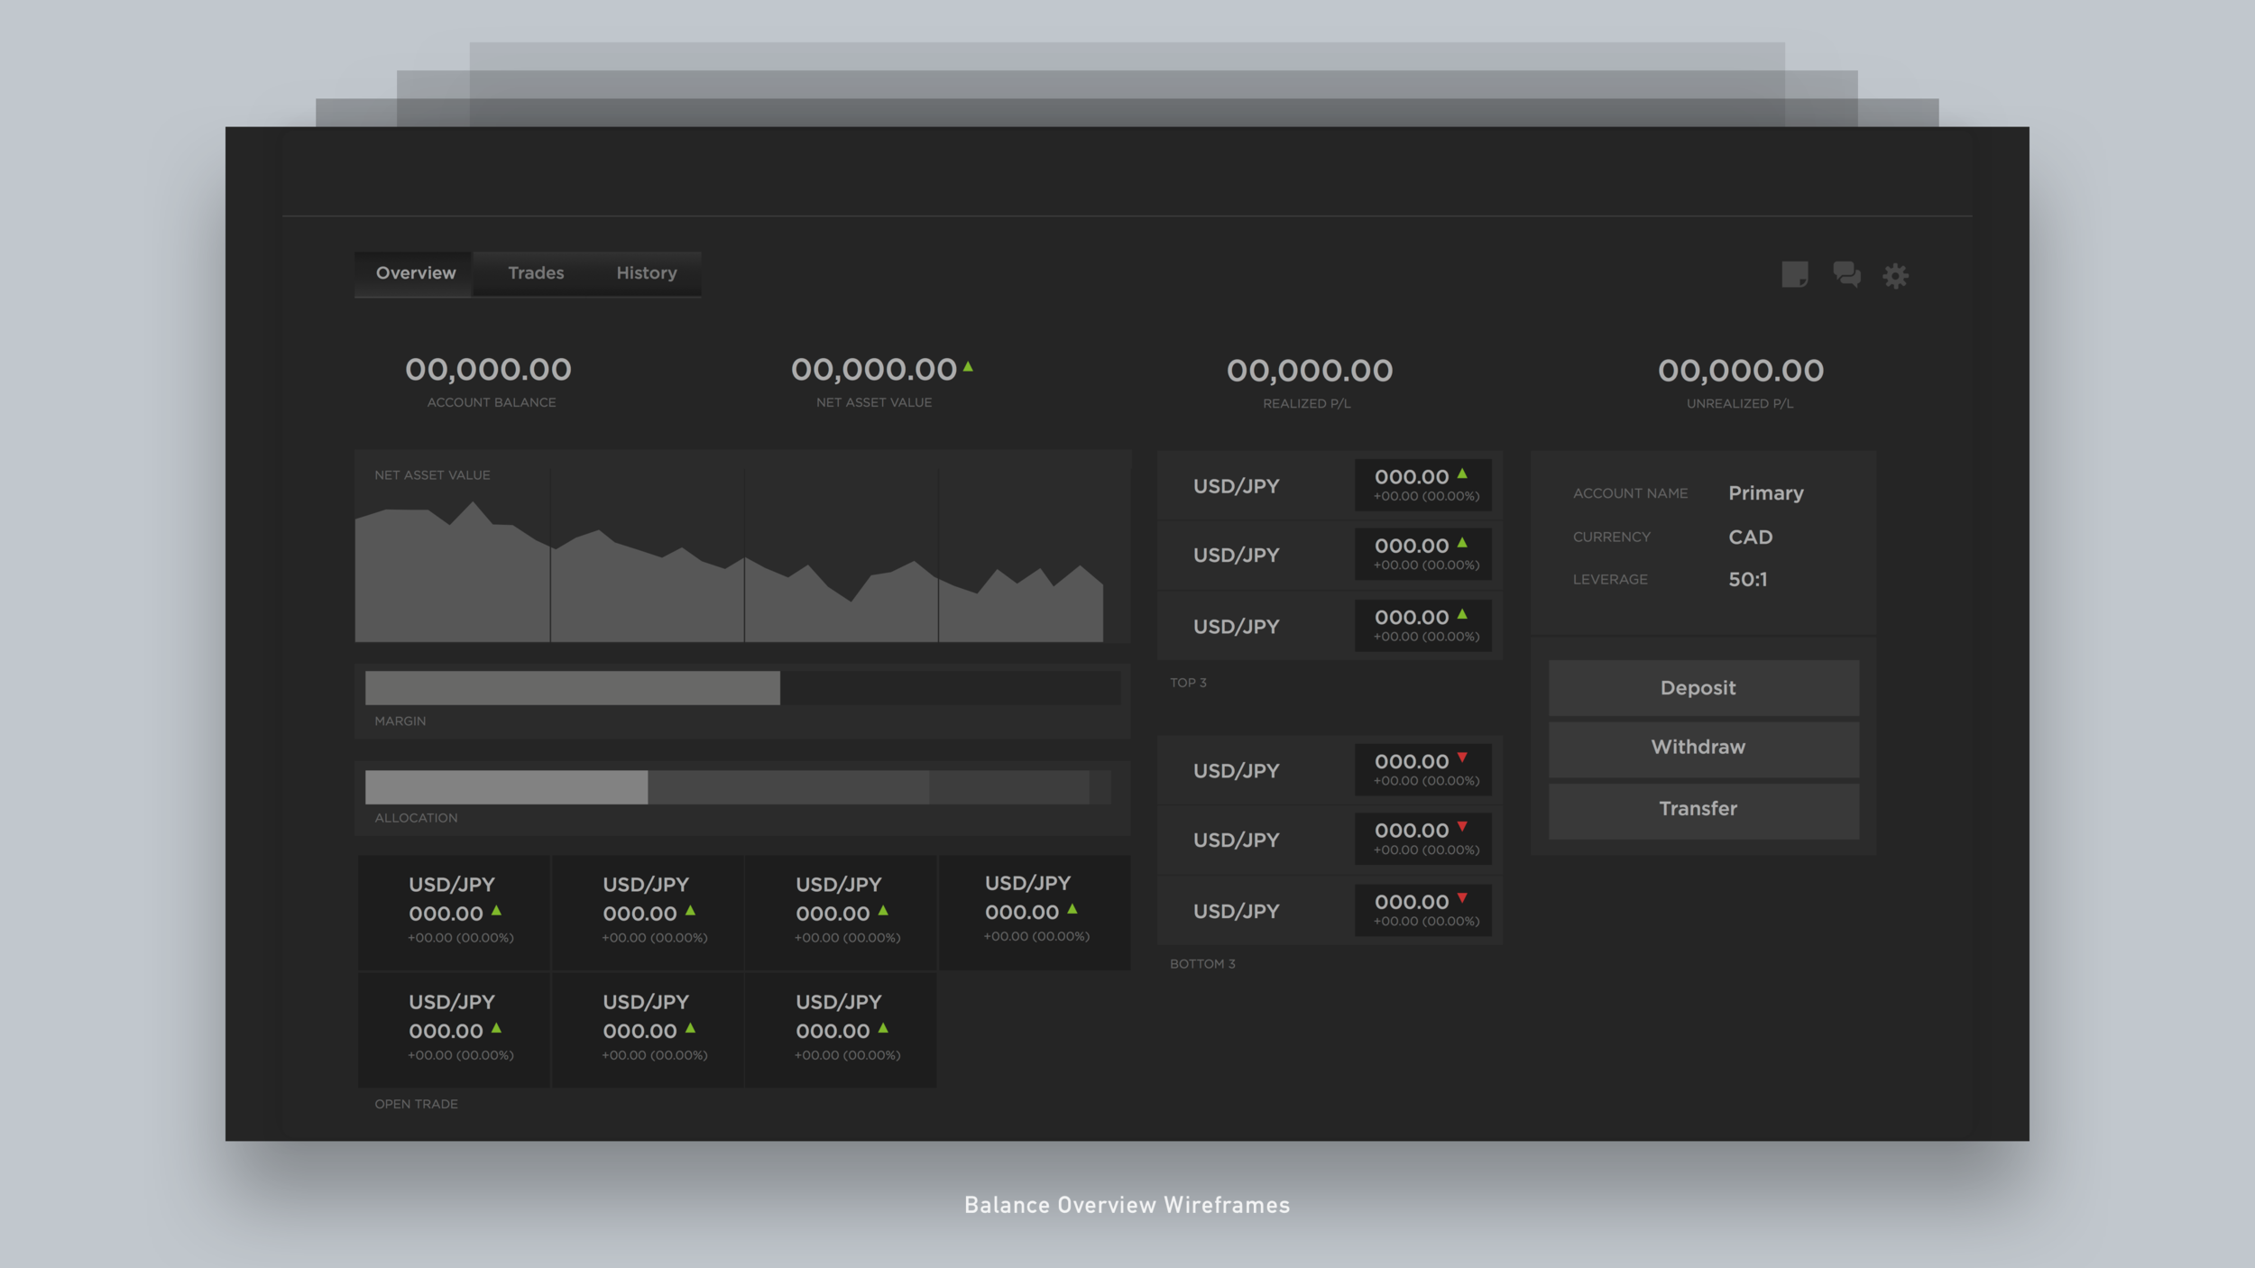Screen dimensions: 2255x1268
Task: Switch to the Trades tab
Action: click(536, 273)
